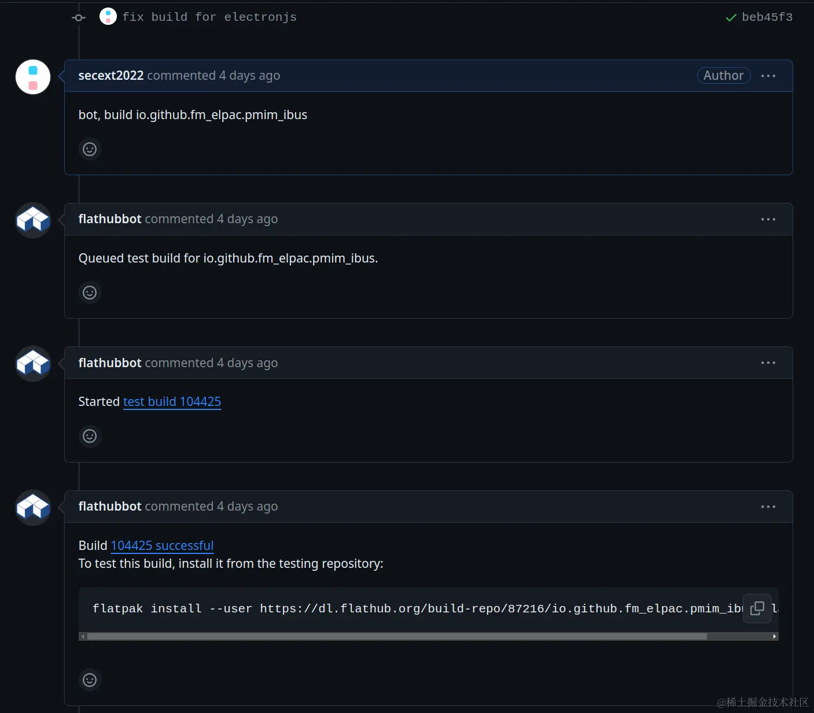Show the green check status for beb45f3

tap(731, 17)
